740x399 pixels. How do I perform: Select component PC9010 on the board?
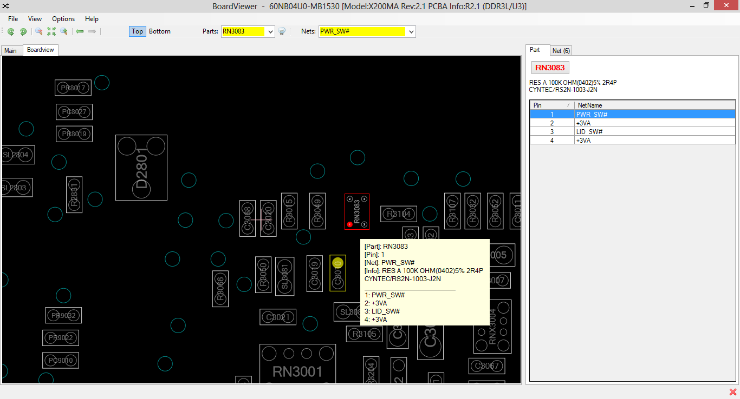pos(61,361)
